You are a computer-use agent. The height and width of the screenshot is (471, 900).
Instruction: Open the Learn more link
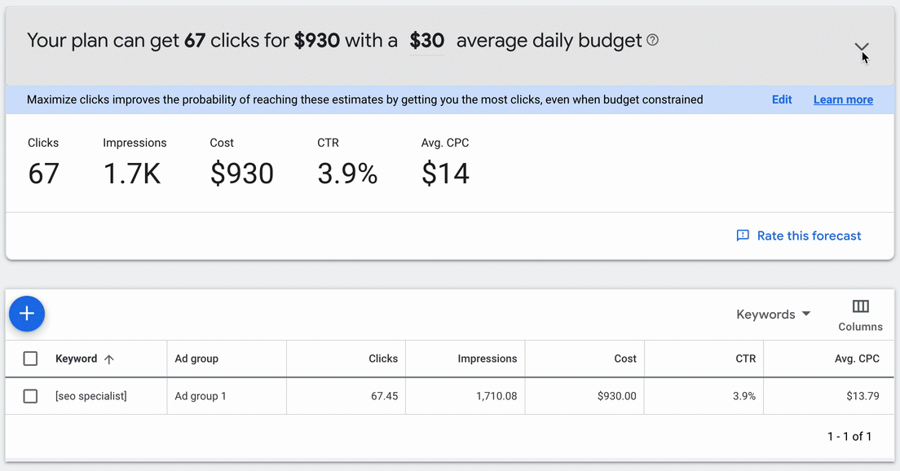(x=843, y=99)
